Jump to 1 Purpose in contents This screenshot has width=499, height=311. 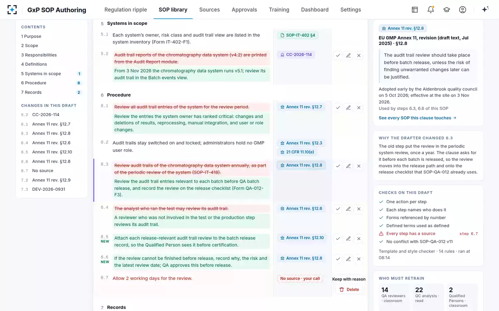pyautogui.click(x=52, y=36)
